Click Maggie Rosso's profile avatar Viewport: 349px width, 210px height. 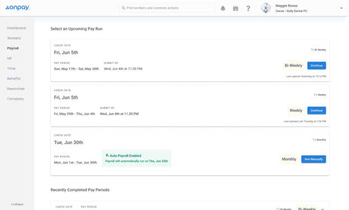pyautogui.click(x=266, y=8)
